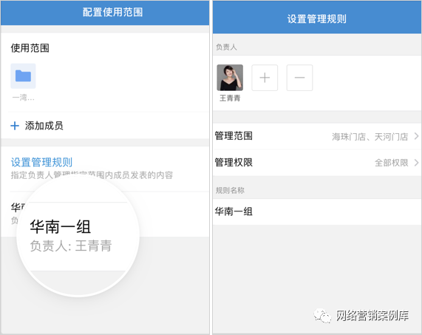Screen dimensions: 422x335
Task: Open the blue folder icon in 使用范围
Action: 23,76
